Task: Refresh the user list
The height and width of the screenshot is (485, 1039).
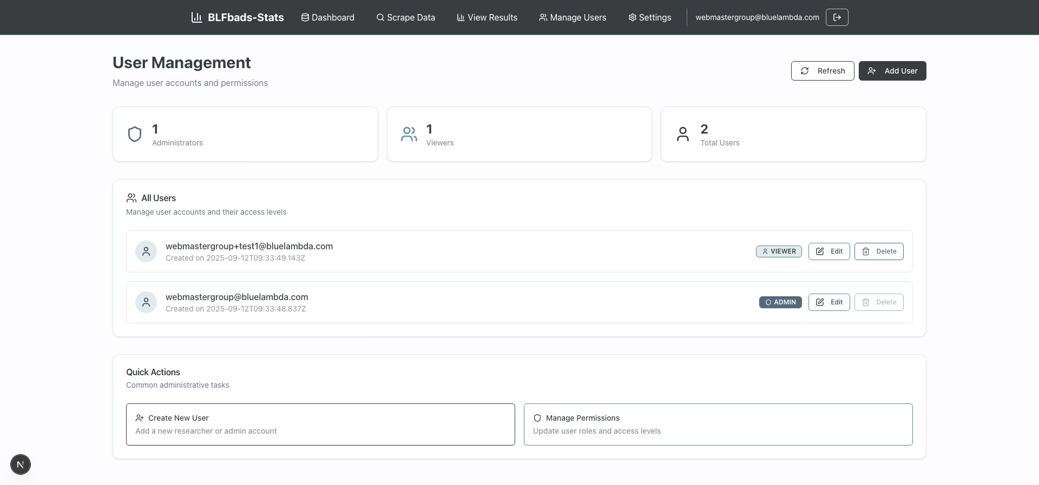Action: (x=822, y=71)
